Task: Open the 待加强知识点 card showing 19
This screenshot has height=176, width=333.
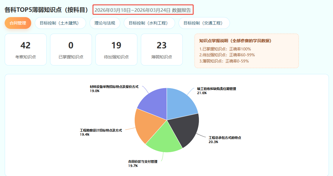Action: [116, 50]
